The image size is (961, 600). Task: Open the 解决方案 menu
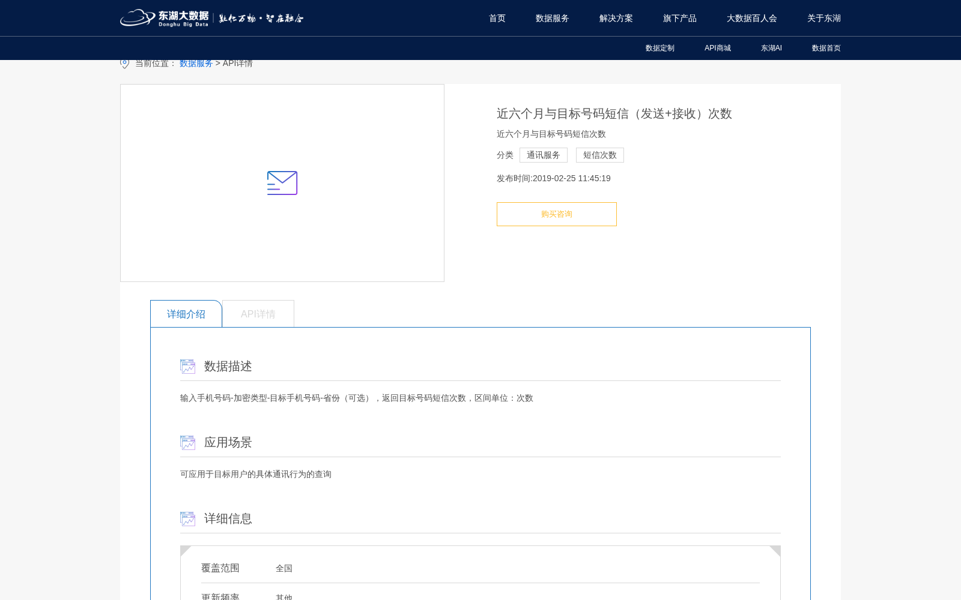point(616,18)
